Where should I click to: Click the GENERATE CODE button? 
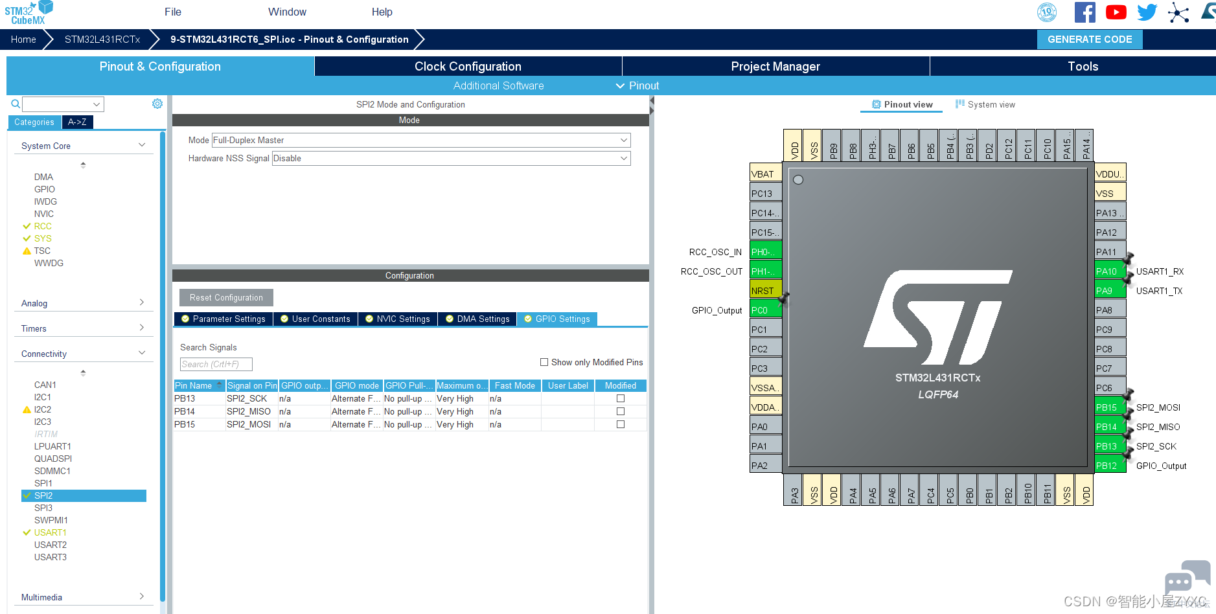[x=1090, y=40]
